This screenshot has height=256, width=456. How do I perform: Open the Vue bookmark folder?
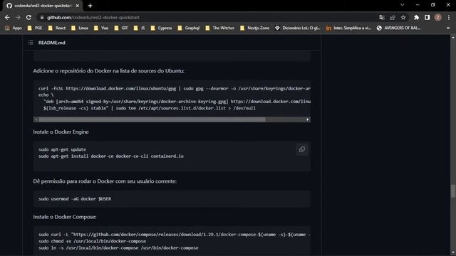101,28
